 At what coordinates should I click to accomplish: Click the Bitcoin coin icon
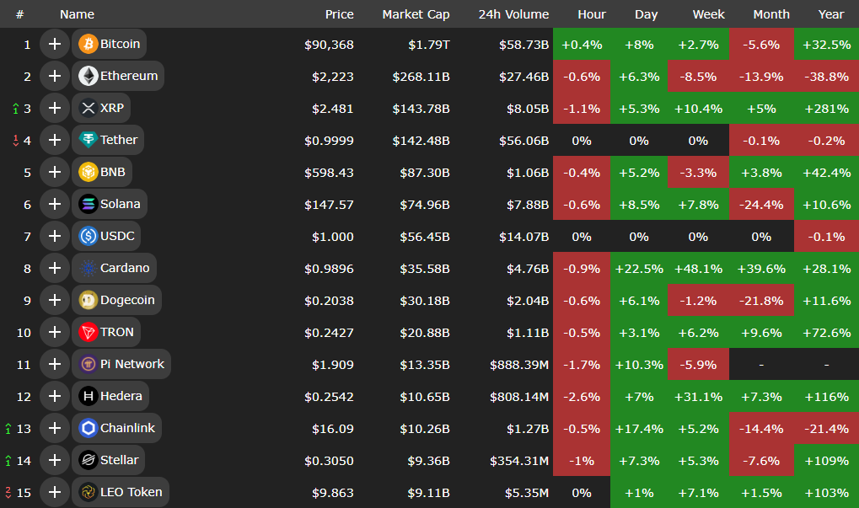click(88, 44)
